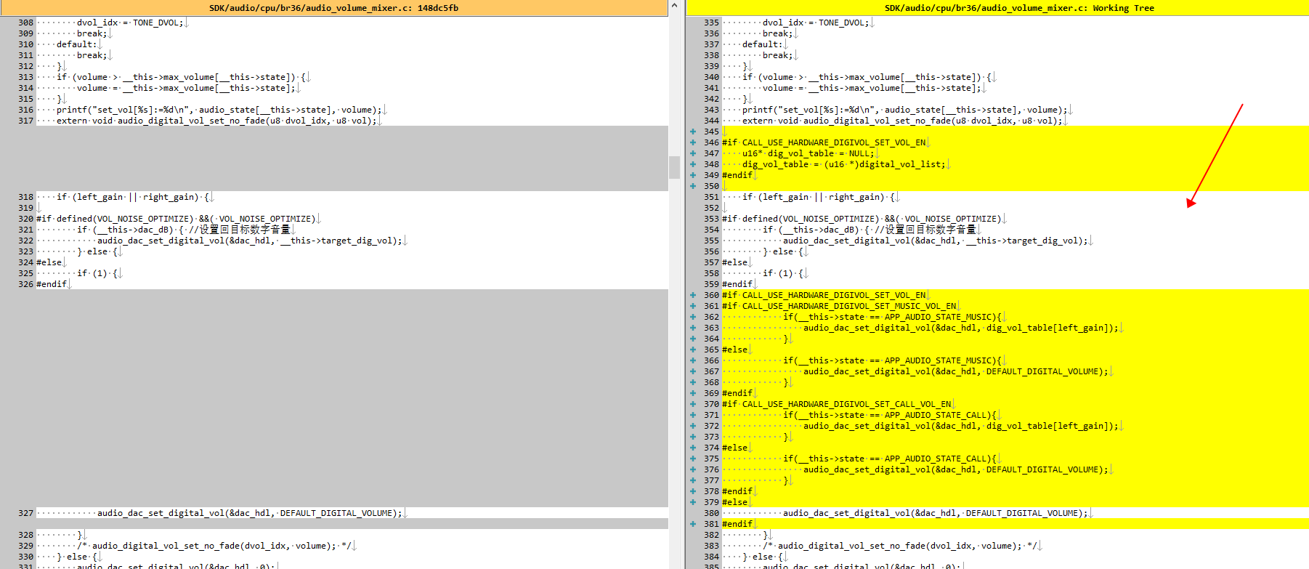The image size is (1309, 569).
Task: Click the extern void declaration on left line 317
Action: tap(216, 121)
